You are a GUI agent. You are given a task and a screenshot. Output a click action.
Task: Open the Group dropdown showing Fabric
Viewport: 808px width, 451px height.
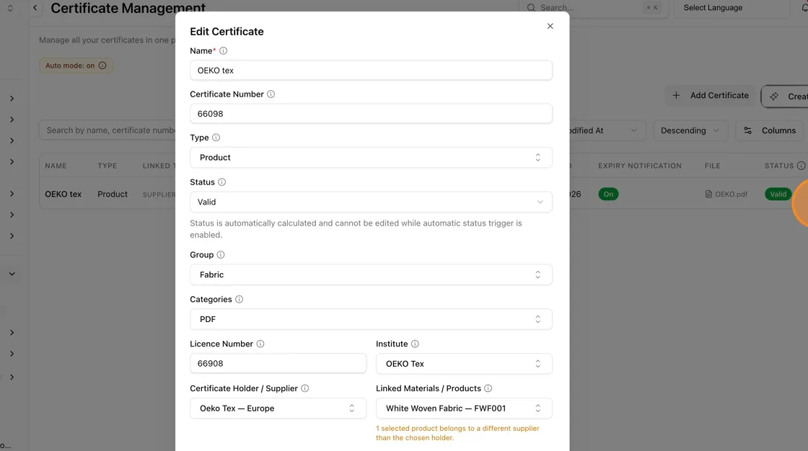[371, 274]
